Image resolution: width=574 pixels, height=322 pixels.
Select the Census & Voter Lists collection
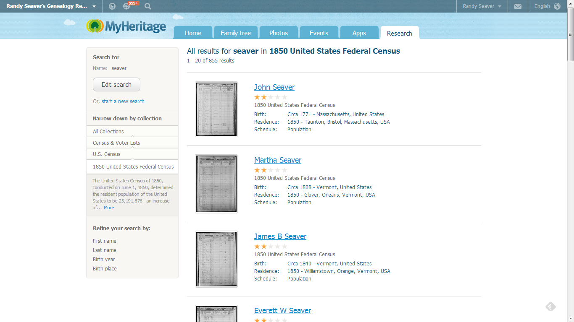tap(116, 143)
